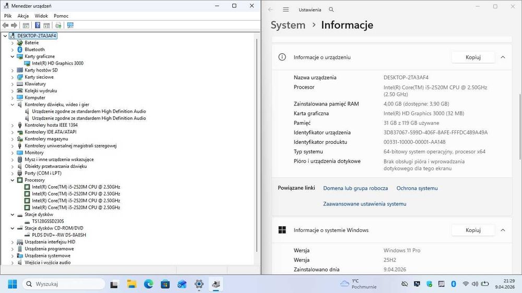Open Ochrona systemu link
This screenshot has height=293, width=522.
(417, 188)
